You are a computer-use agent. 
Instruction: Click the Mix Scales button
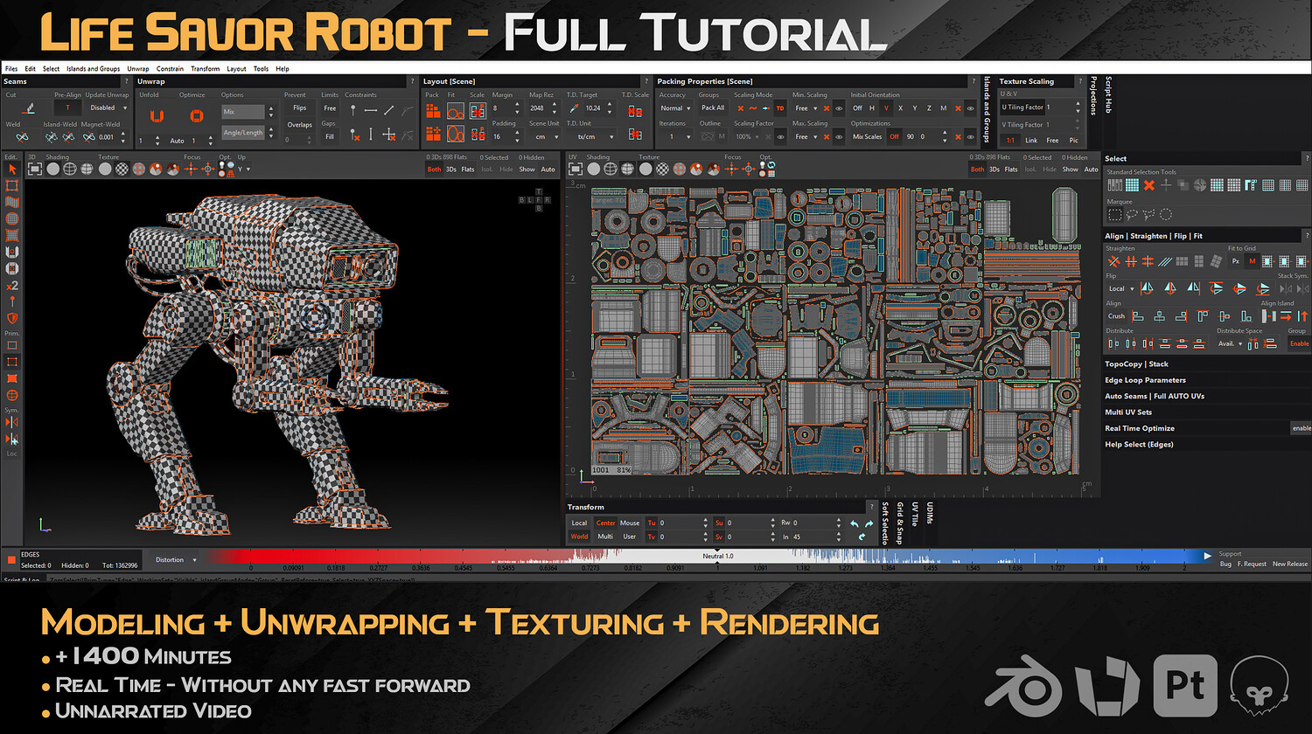pos(868,136)
